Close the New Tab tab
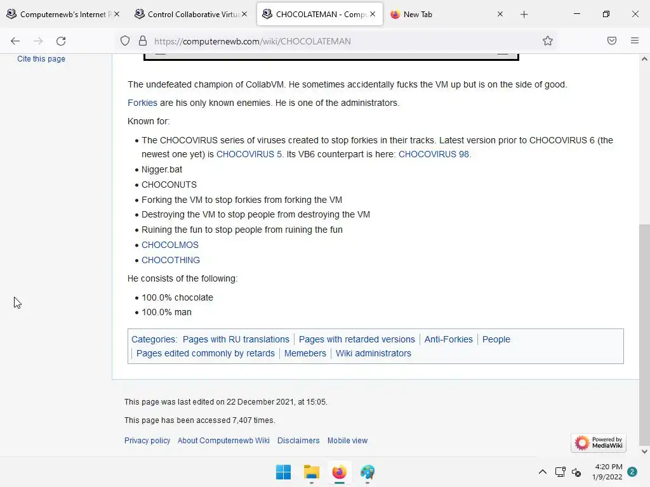The image size is (650, 487). click(x=500, y=14)
